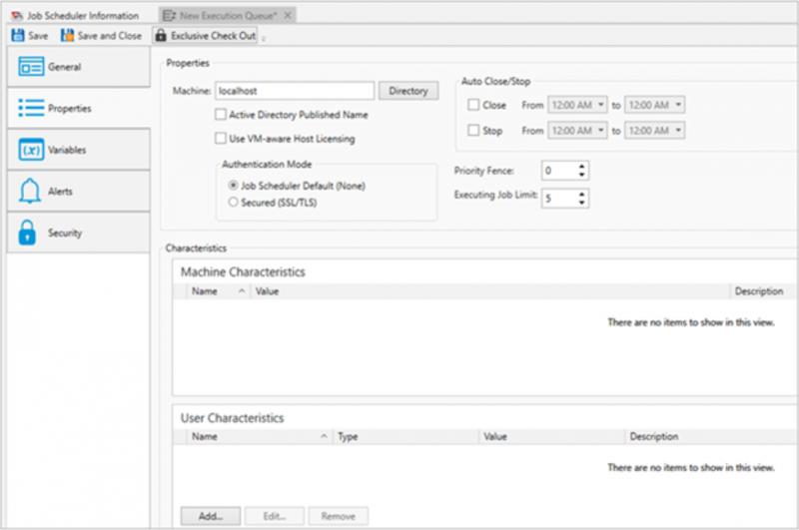Enable the Auto Close checkbox
The width and height of the screenshot is (799, 530).
click(473, 105)
